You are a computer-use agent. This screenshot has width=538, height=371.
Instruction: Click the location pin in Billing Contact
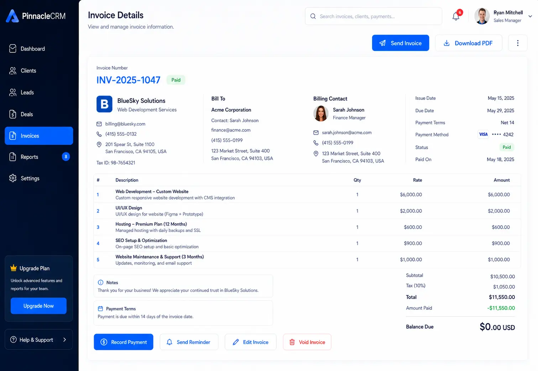click(x=316, y=154)
